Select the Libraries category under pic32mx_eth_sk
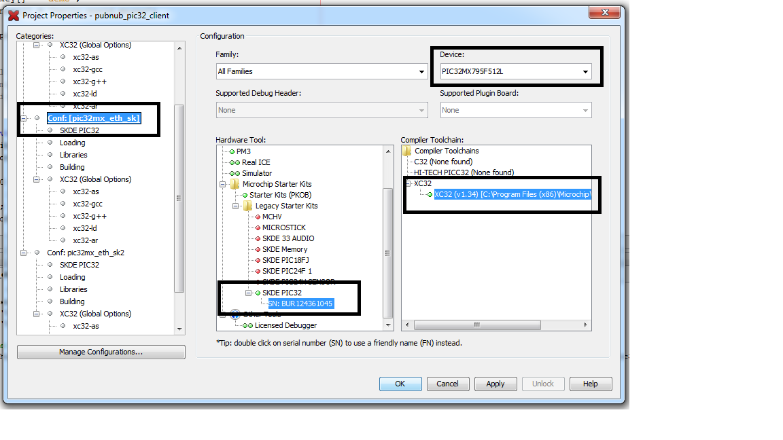This screenshot has width=783, height=440. point(73,155)
